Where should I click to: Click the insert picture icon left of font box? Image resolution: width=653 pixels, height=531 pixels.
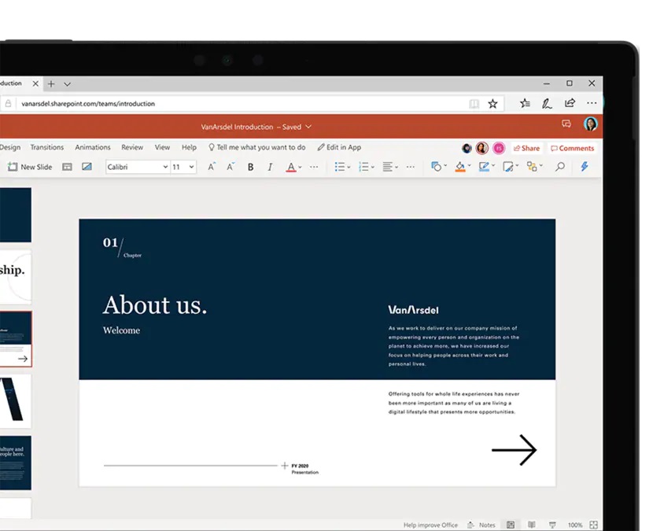(x=87, y=167)
